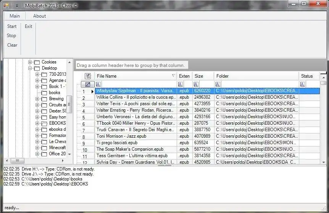The image size is (329, 213).
Task: Click in the Folder filter field
Action: pyautogui.click(x=260, y=84)
